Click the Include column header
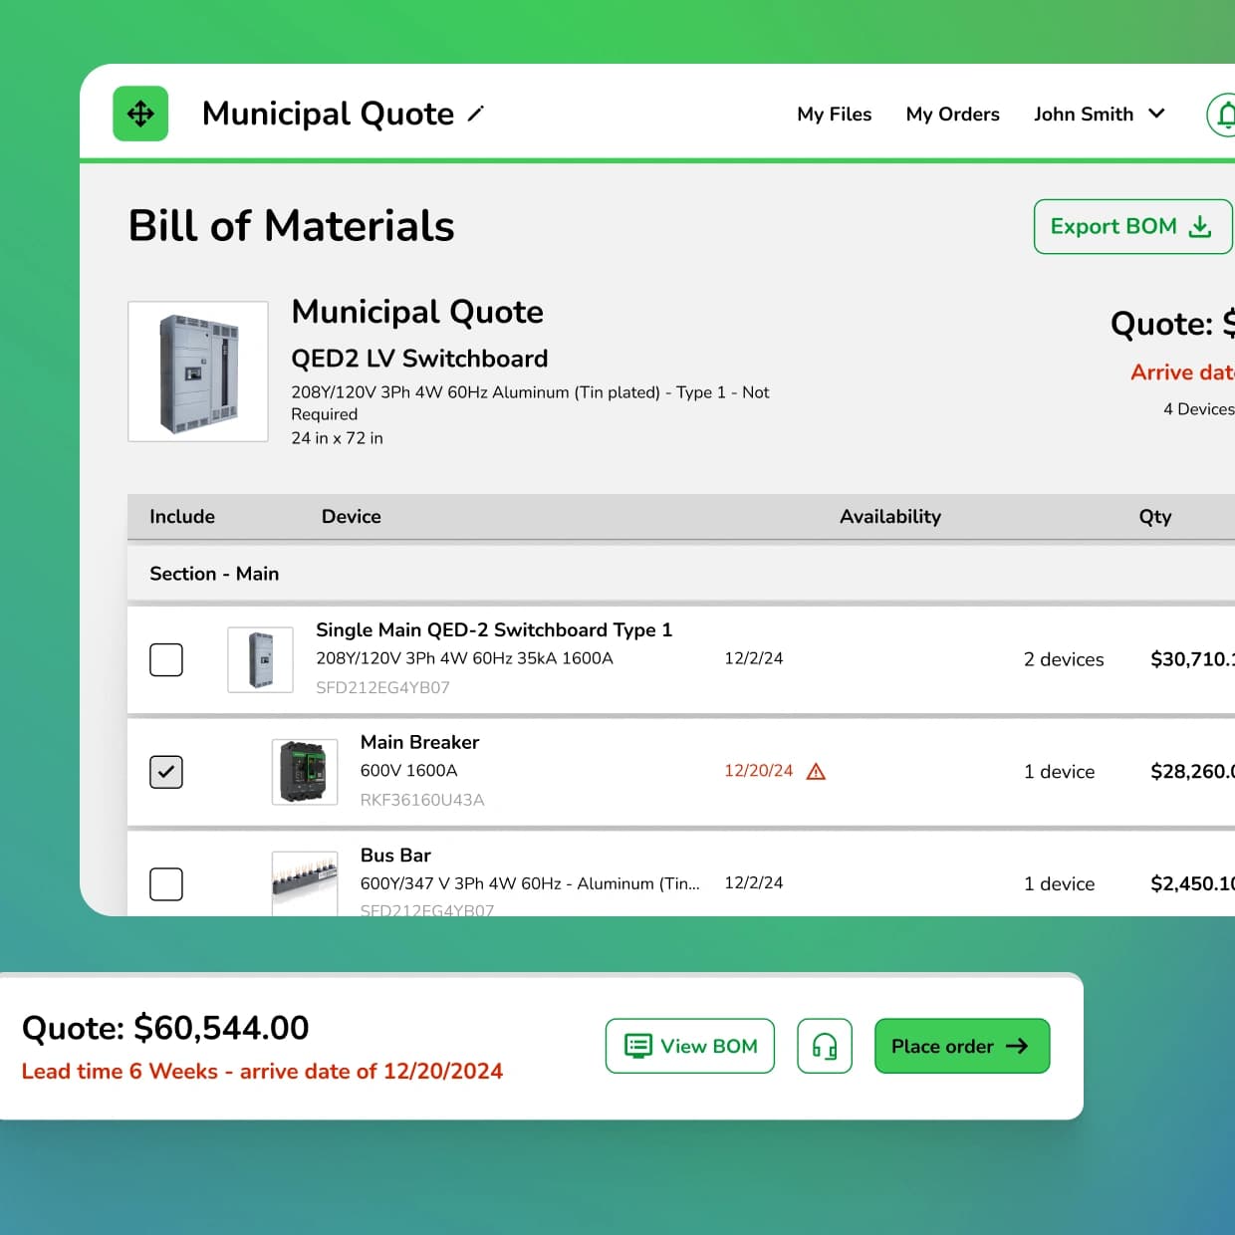 point(182,517)
